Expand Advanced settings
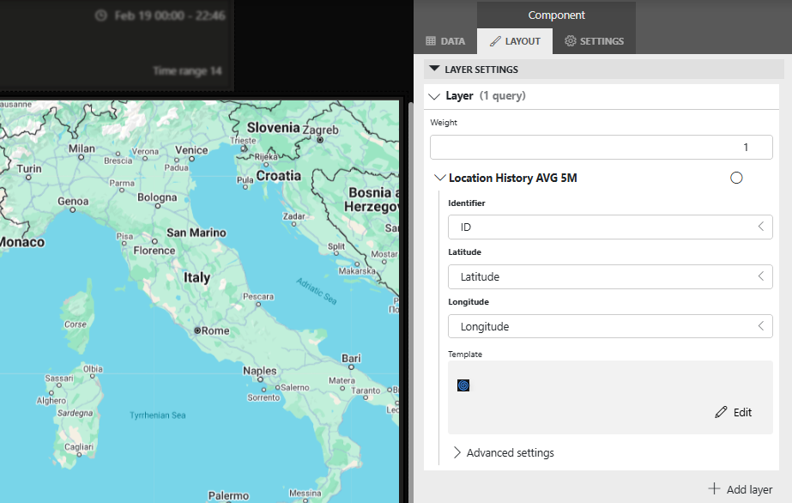 504,452
